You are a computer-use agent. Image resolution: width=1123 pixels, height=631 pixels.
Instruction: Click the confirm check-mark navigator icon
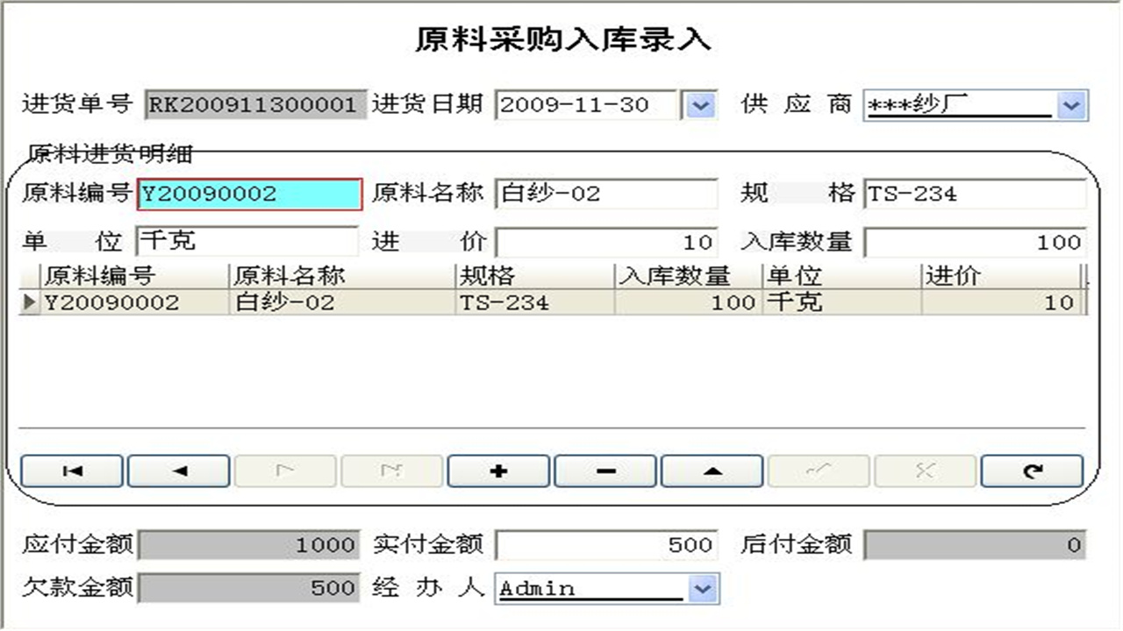click(819, 471)
